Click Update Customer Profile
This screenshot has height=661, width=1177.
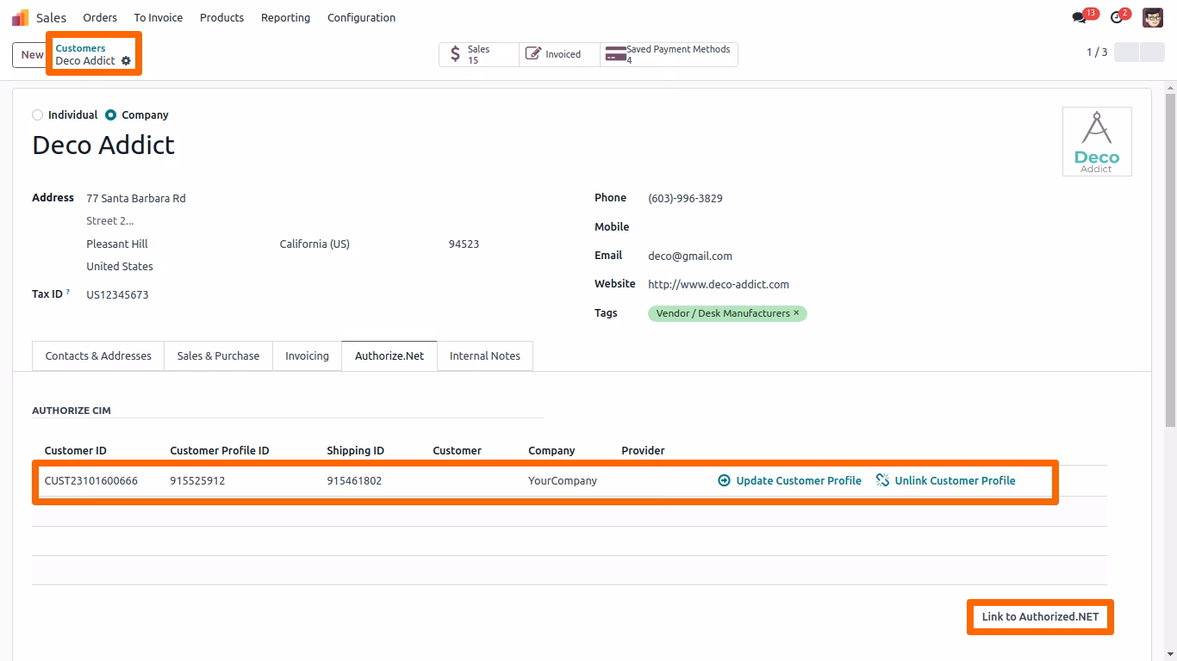coord(789,481)
